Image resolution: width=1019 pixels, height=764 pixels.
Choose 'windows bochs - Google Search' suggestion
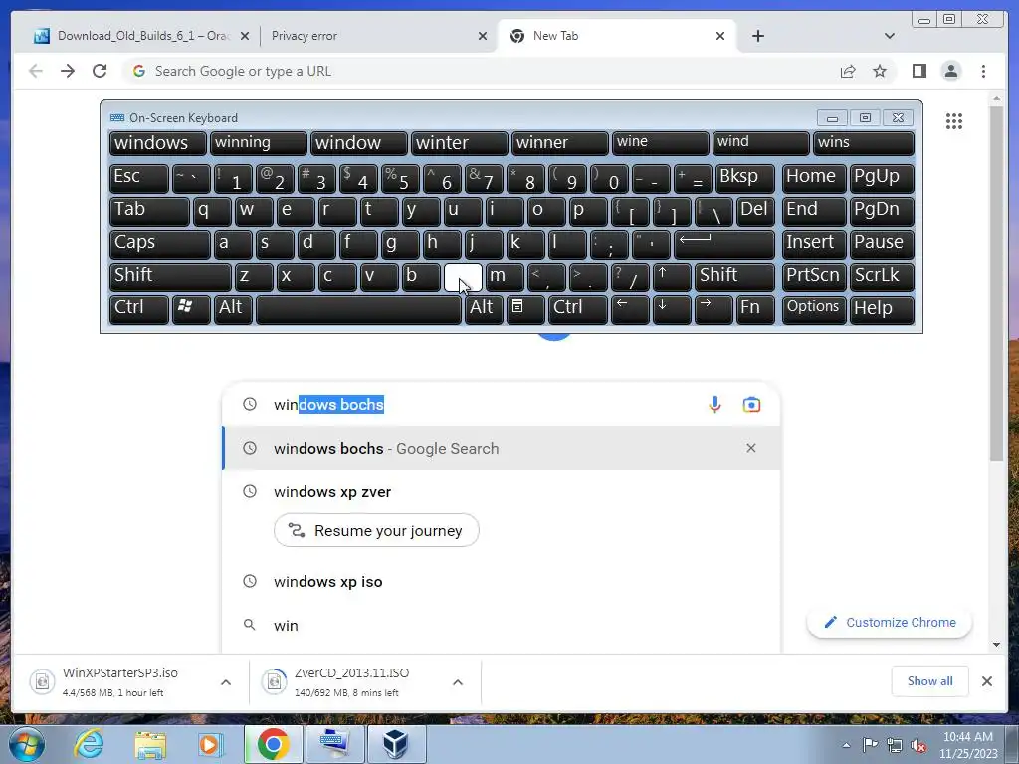[502, 449]
